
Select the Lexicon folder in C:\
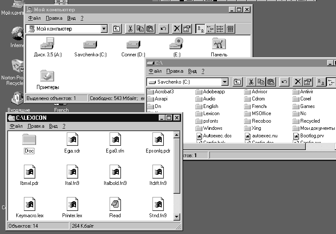pyautogui.click(x=207, y=113)
